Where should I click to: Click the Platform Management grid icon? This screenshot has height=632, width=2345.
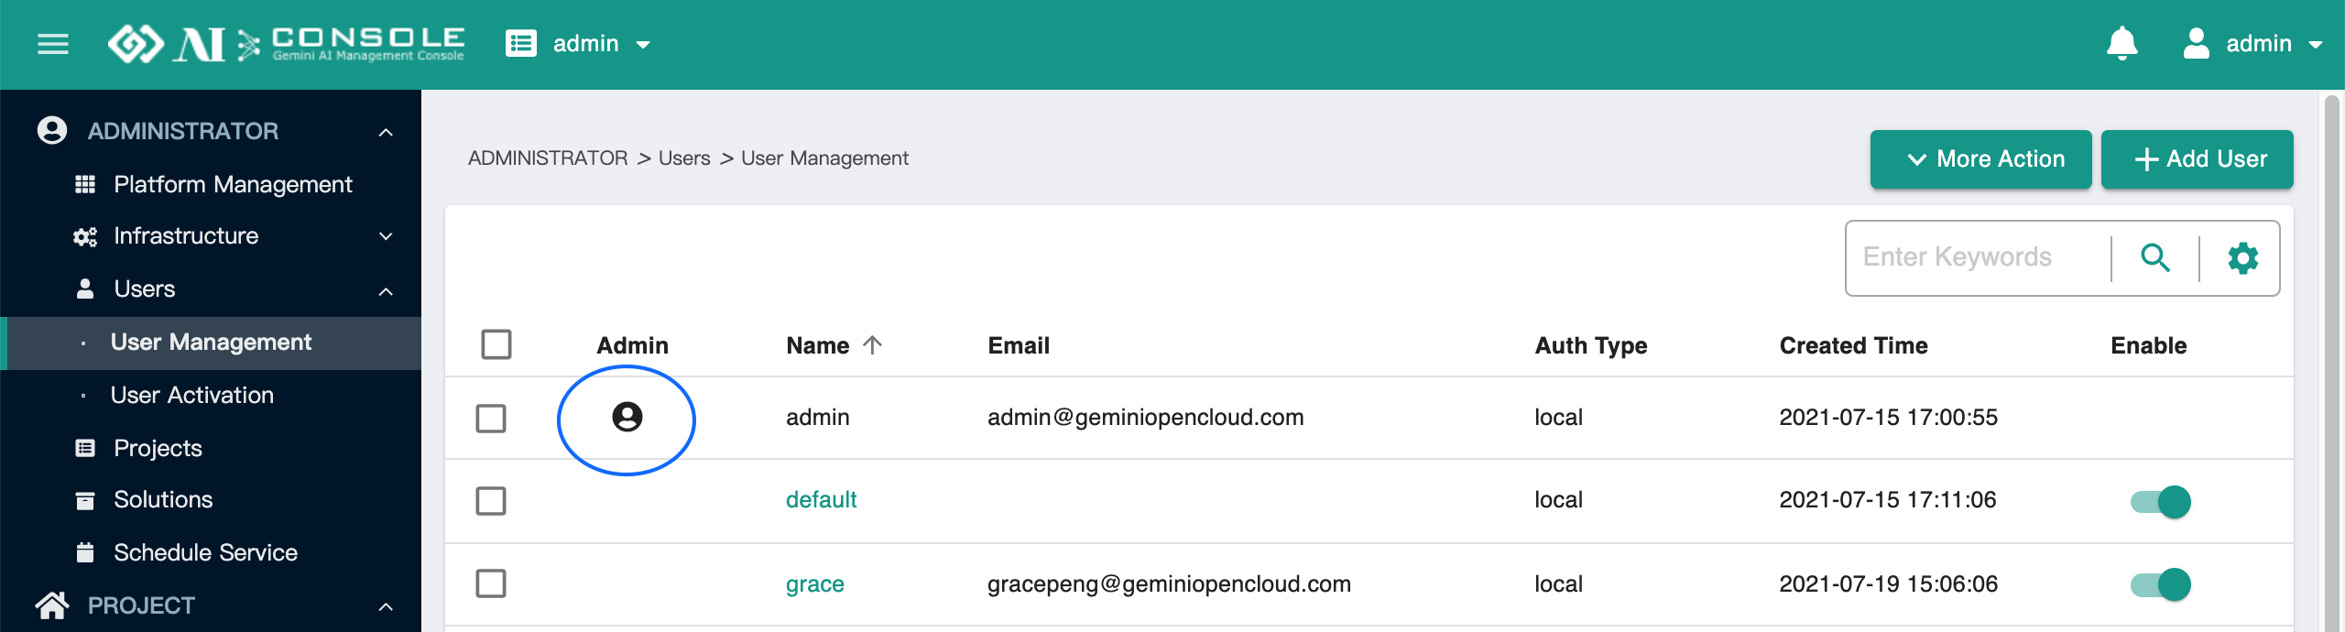point(85,184)
